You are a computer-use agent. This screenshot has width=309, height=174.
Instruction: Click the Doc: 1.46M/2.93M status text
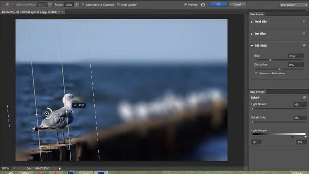38,168
